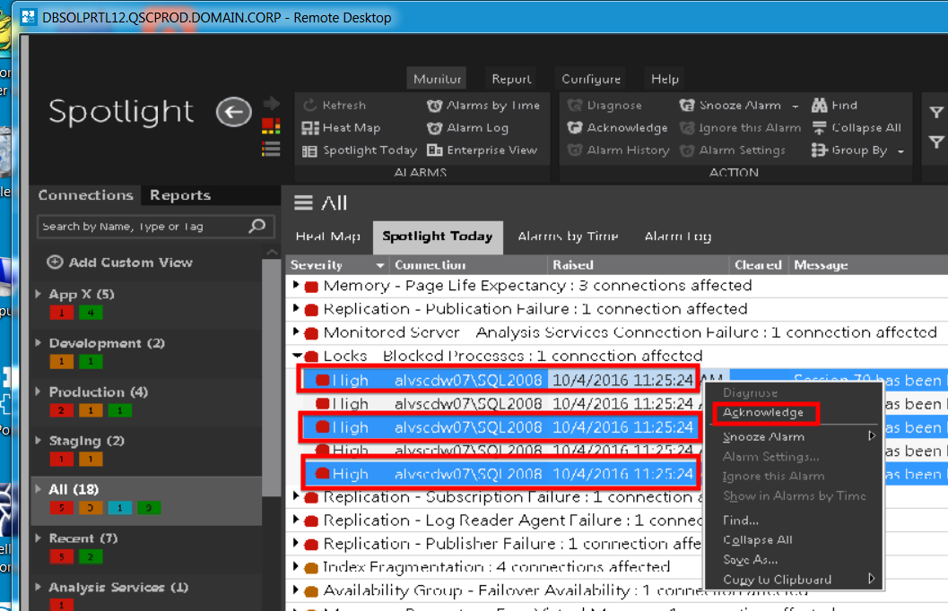This screenshot has width=948, height=611.
Task: Click Acknowledge in the ribbon Action group
Action: pyautogui.click(x=617, y=128)
